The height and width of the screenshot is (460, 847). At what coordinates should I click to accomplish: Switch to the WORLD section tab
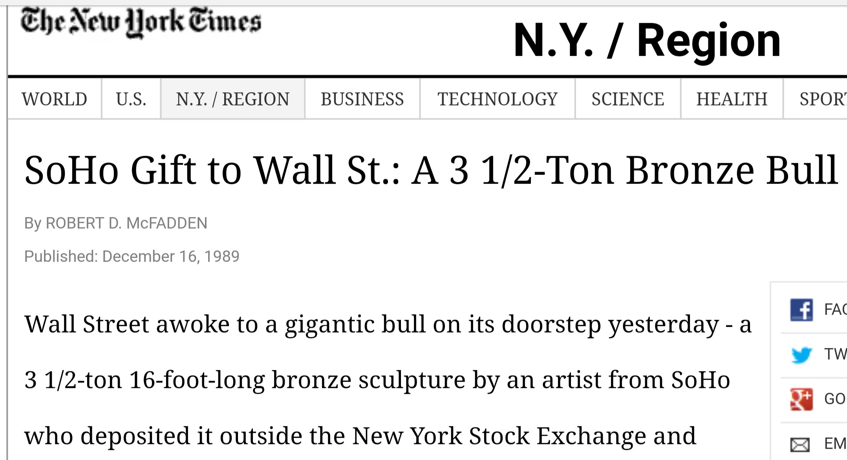[54, 99]
